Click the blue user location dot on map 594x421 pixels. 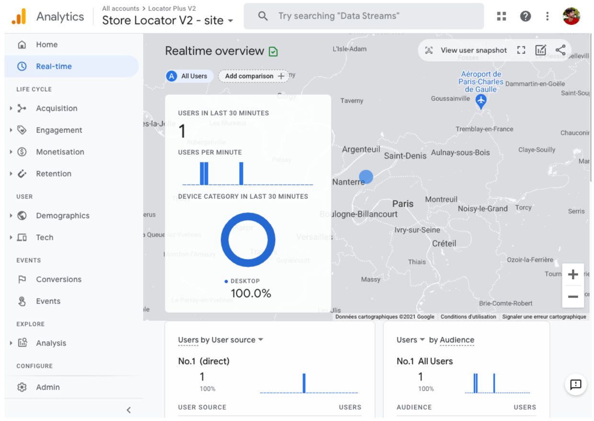coord(366,177)
